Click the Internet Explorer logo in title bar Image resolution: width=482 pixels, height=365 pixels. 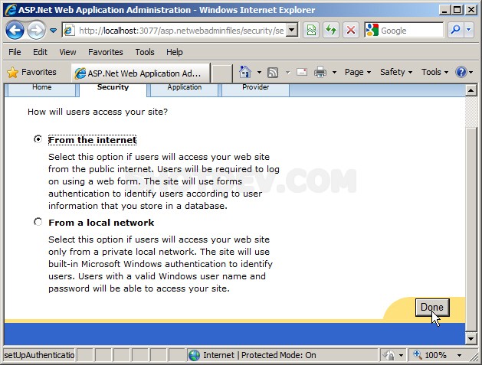click(x=11, y=10)
